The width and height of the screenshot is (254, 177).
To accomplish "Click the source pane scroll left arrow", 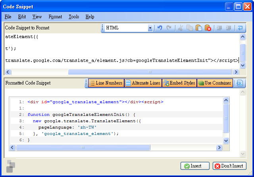I will coord(8,72).
